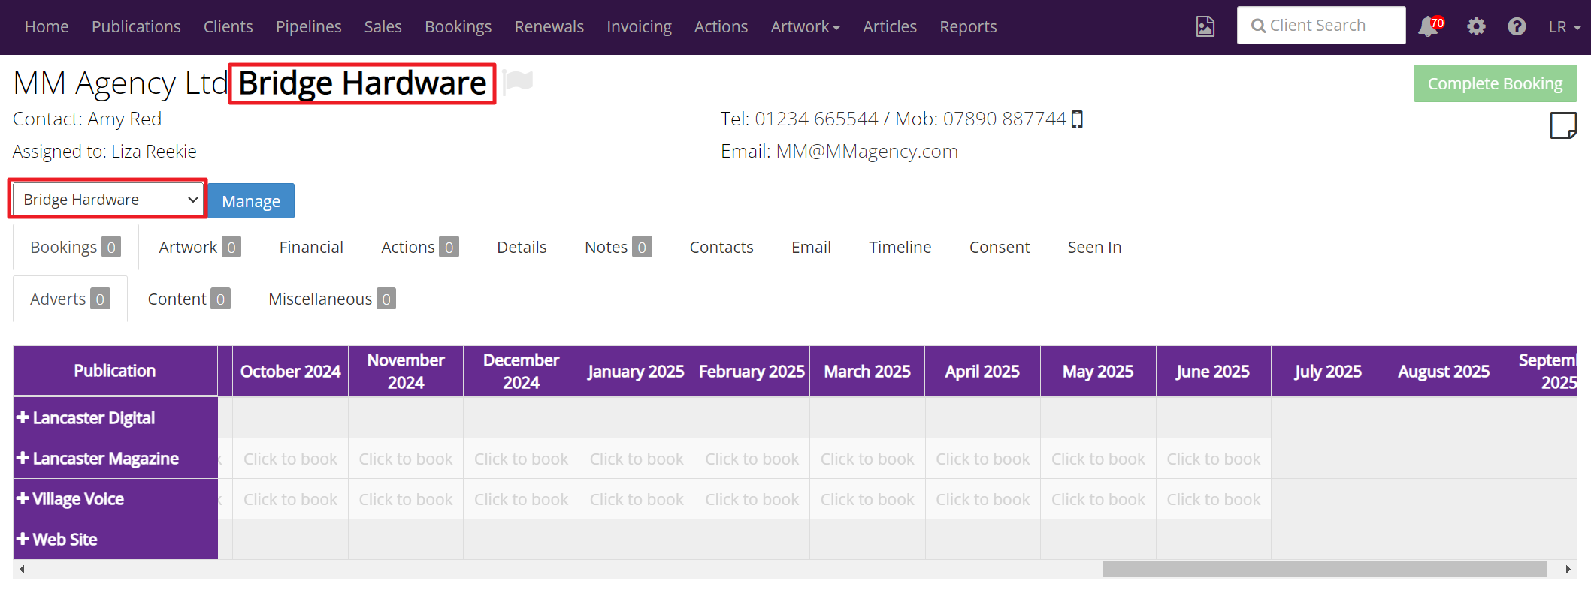This screenshot has width=1591, height=602.
Task: Switch to the Notes tab
Action: (618, 247)
